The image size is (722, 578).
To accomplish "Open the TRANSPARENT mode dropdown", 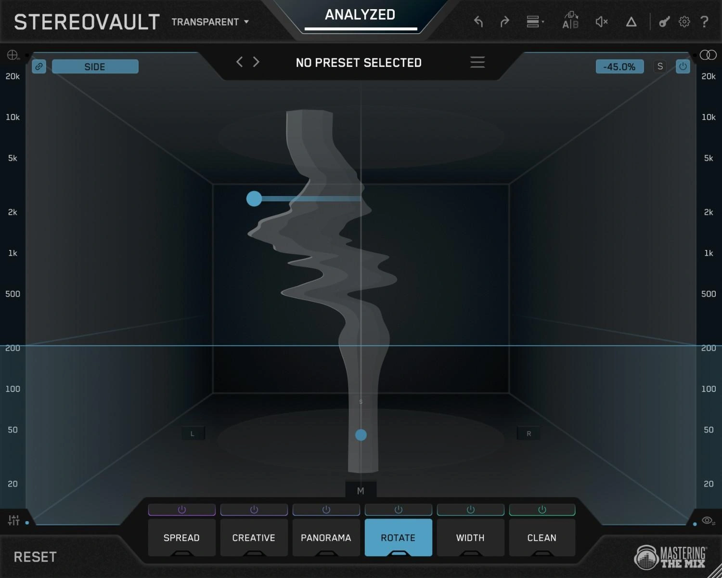I will coord(210,22).
